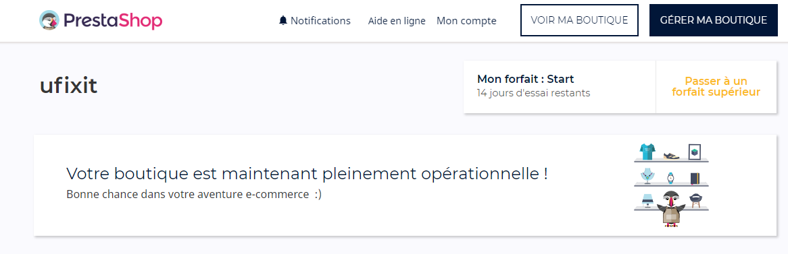Click the sneaker shoe on the top shelf

tap(671, 154)
